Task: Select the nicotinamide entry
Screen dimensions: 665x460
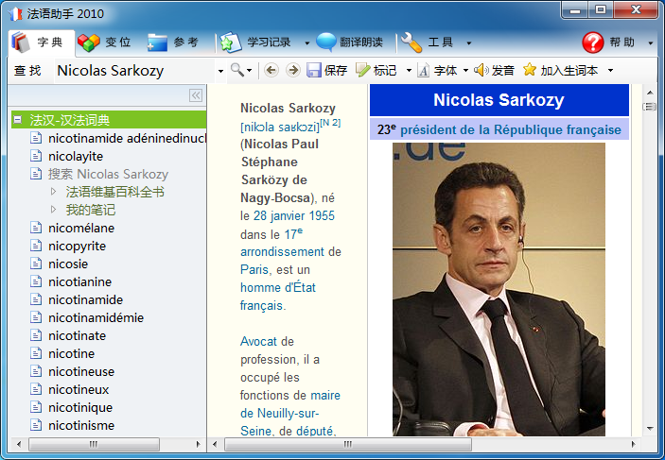Action: point(85,299)
